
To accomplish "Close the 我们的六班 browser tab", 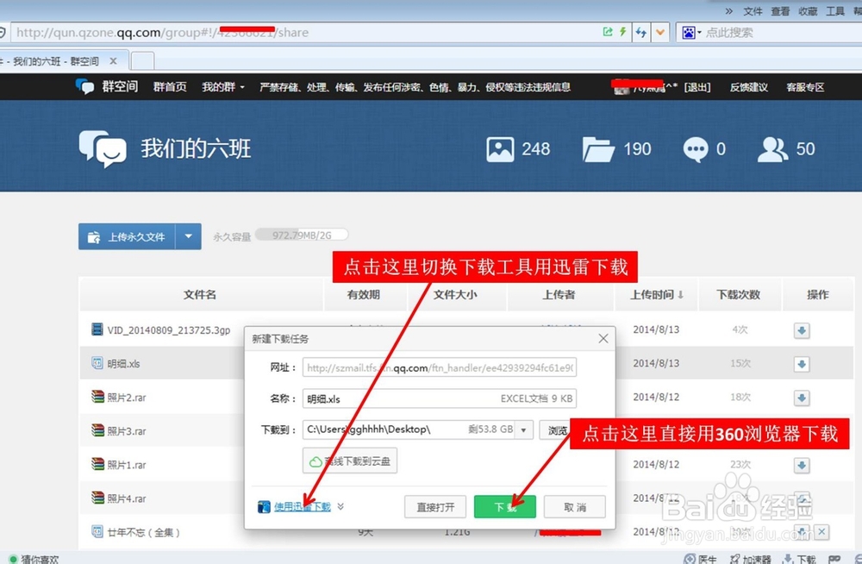I will click(113, 60).
